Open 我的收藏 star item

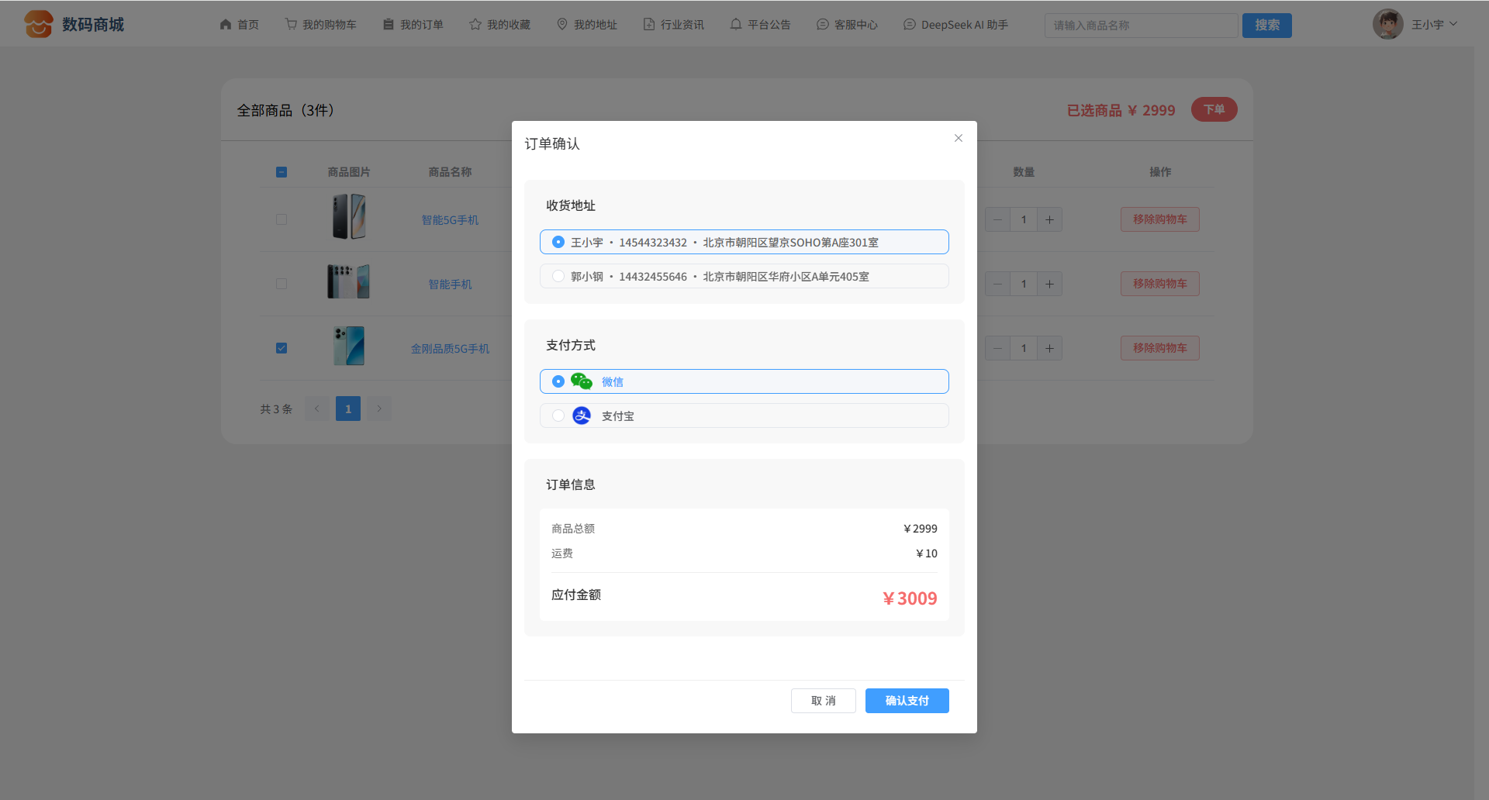click(499, 25)
